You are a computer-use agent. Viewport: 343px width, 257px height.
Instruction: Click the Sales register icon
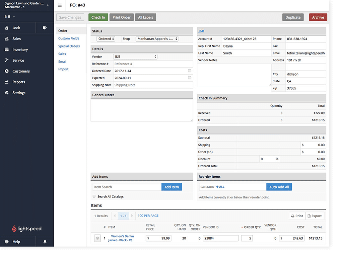pyautogui.click(x=7, y=39)
